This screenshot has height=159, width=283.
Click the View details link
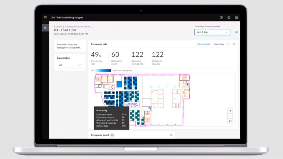coord(204,44)
